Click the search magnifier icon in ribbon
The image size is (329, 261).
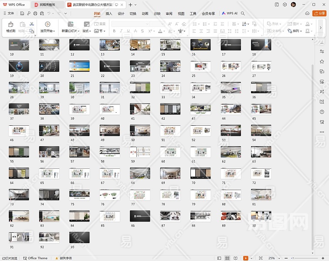pos(243,13)
